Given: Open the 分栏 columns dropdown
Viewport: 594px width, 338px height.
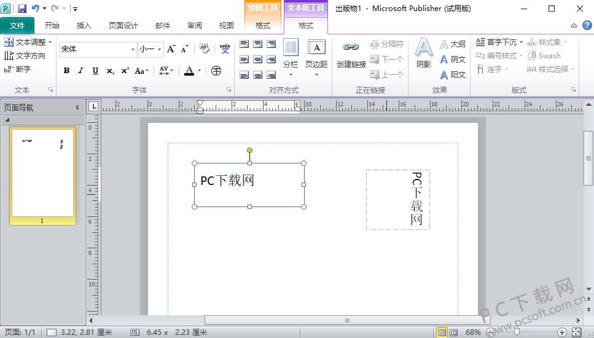Looking at the screenshot, I should pyautogui.click(x=291, y=58).
